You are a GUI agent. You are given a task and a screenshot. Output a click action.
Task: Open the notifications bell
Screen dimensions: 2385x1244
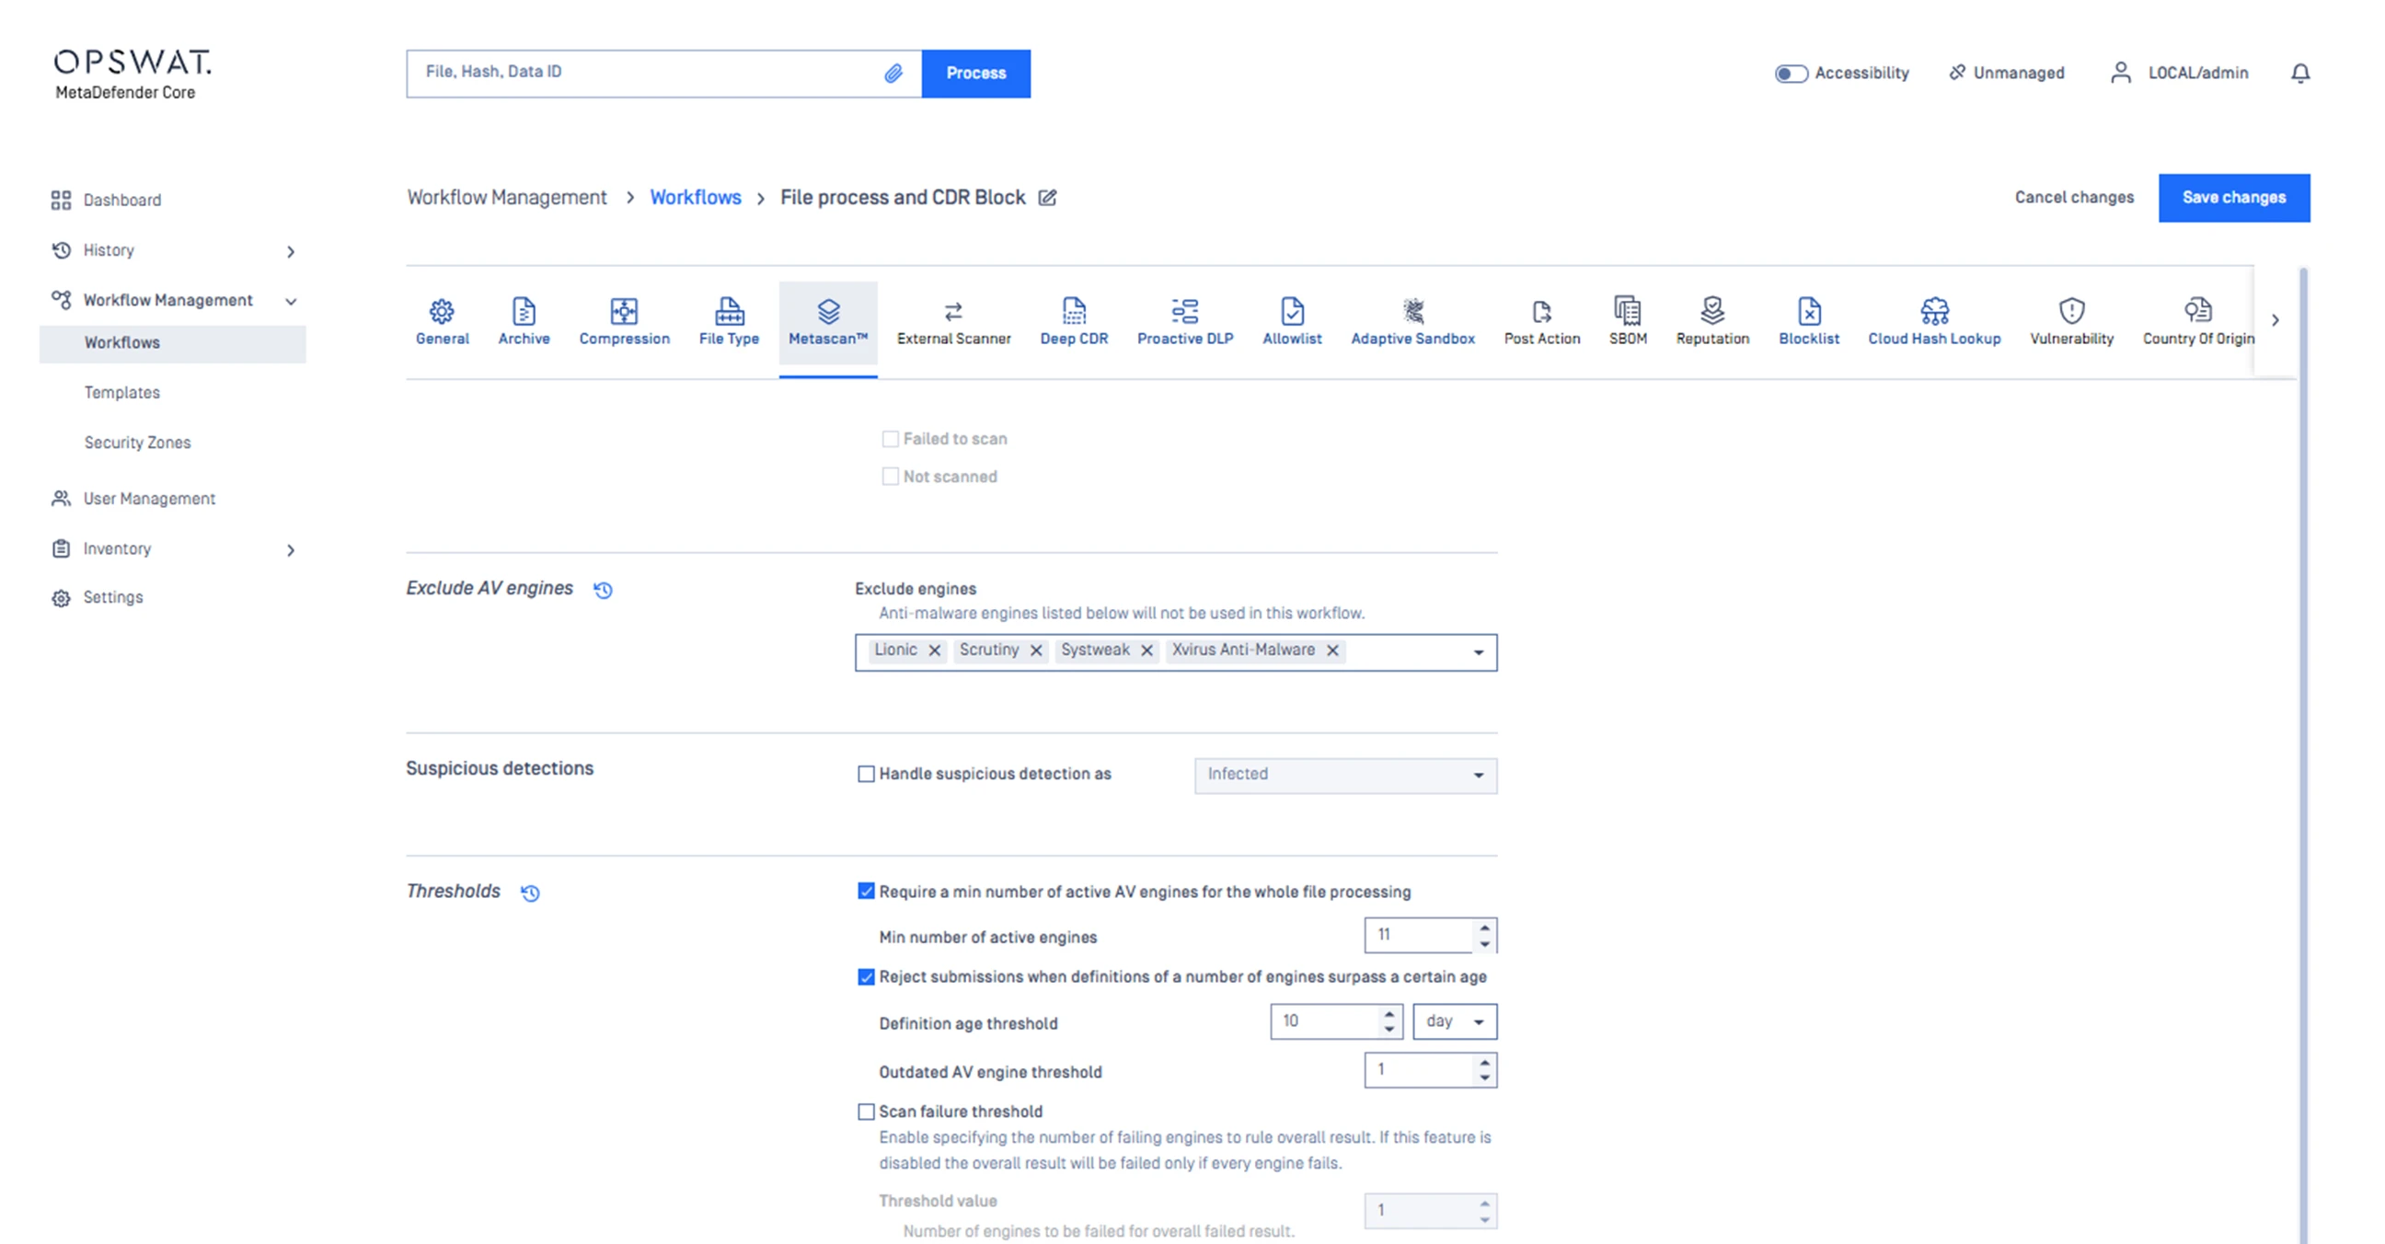2299,73
